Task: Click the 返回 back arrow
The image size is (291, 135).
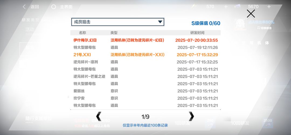Action: pyautogui.click(x=24, y=7)
